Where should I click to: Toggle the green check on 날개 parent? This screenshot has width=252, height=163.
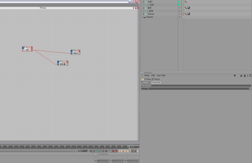pyautogui.click(x=183, y=8)
